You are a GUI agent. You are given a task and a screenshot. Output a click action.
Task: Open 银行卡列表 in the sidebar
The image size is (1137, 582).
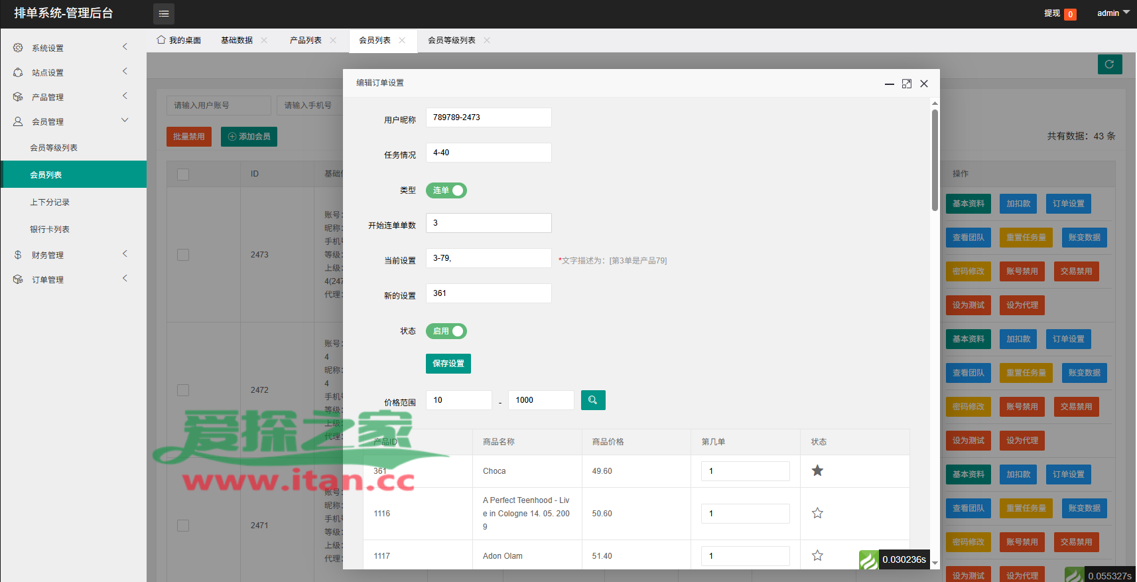[x=50, y=230]
